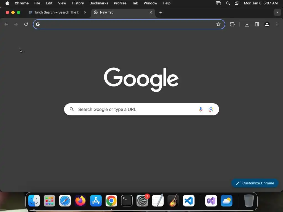The image size is (283, 212).
Task: Open the Bookmarks menu
Action: coord(99,3)
